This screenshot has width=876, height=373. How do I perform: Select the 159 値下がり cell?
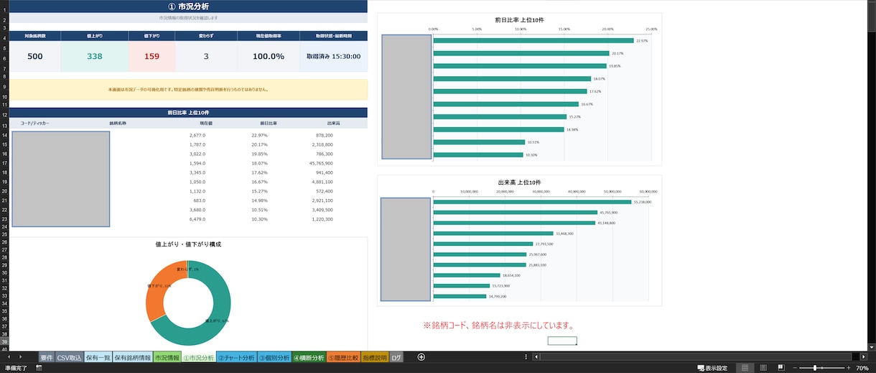[x=152, y=56]
